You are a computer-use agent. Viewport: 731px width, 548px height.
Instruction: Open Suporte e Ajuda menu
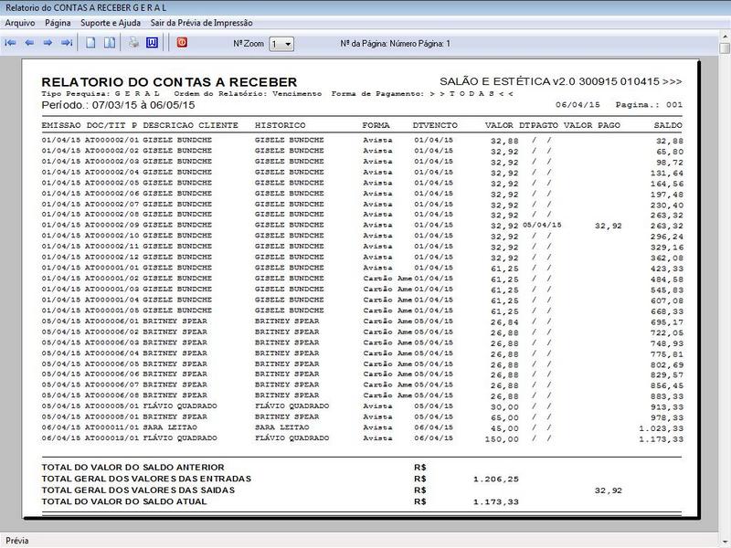pos(111,21)
